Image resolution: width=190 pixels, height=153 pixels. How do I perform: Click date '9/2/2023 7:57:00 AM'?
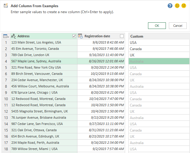[x=101, y=149]
